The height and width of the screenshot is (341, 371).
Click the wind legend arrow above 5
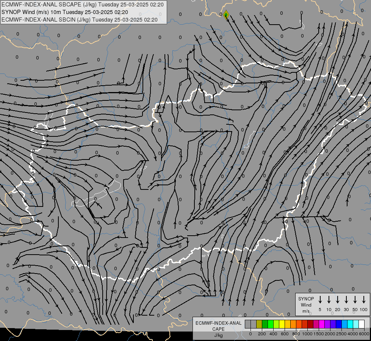(x=320, y=300)
